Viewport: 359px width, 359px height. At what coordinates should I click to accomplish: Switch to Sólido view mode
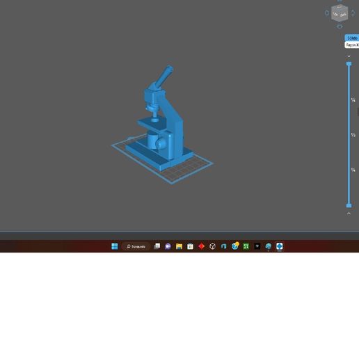(x=352, y=38)
